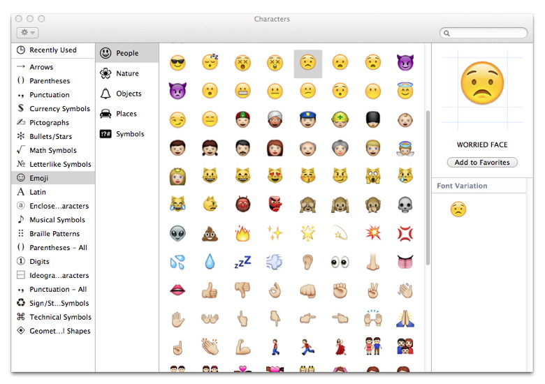Open the Digits category
The height and width of the screenshot is (384, 545).
[x=53, y=261]
